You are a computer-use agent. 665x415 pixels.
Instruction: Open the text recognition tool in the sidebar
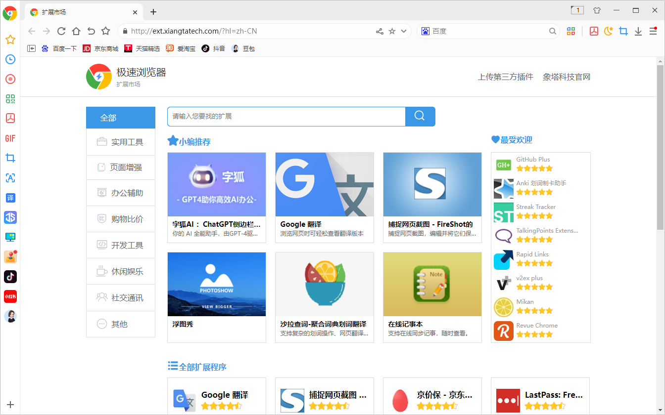tap(10, 178)
